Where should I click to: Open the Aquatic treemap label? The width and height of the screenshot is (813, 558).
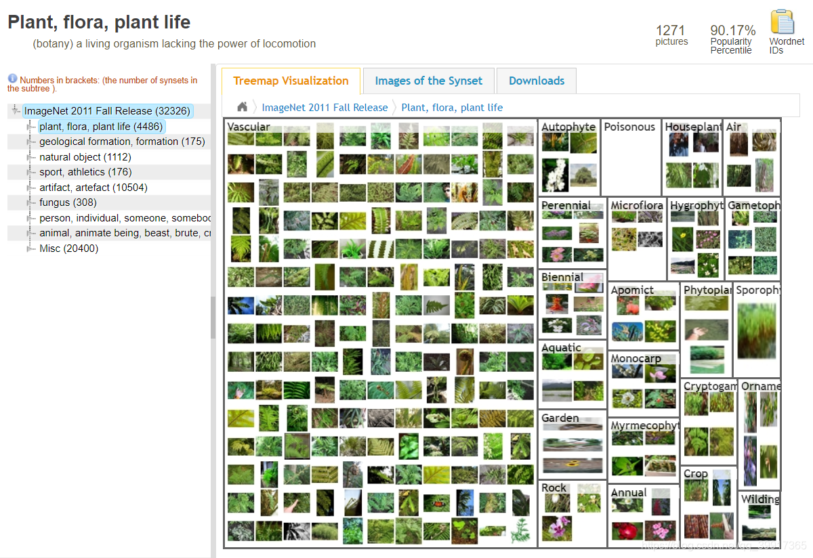[x=561, y=347]
